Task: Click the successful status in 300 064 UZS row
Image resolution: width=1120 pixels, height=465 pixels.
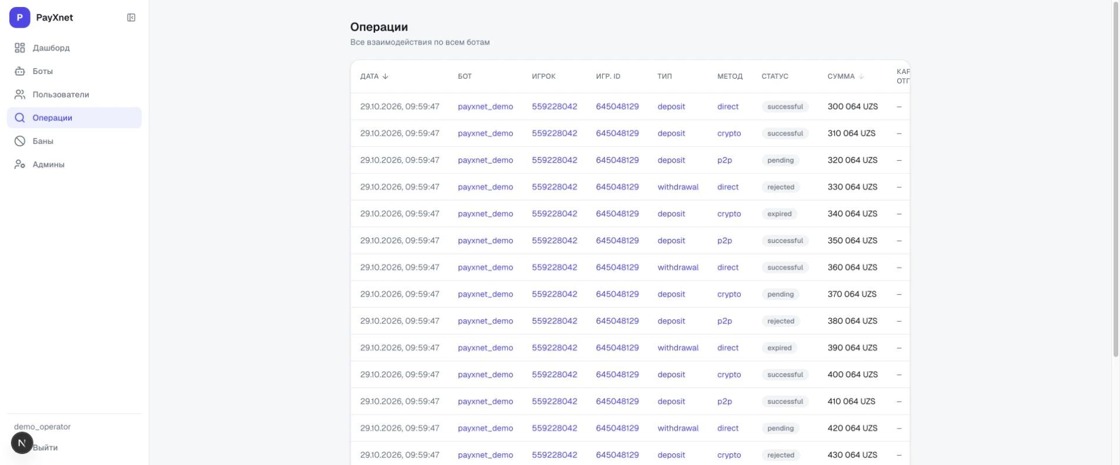Action: click(x=785, y=107)
